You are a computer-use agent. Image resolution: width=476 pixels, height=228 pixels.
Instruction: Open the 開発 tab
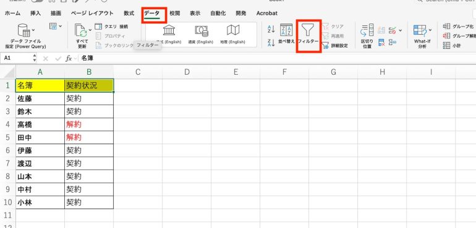[241, 14]
